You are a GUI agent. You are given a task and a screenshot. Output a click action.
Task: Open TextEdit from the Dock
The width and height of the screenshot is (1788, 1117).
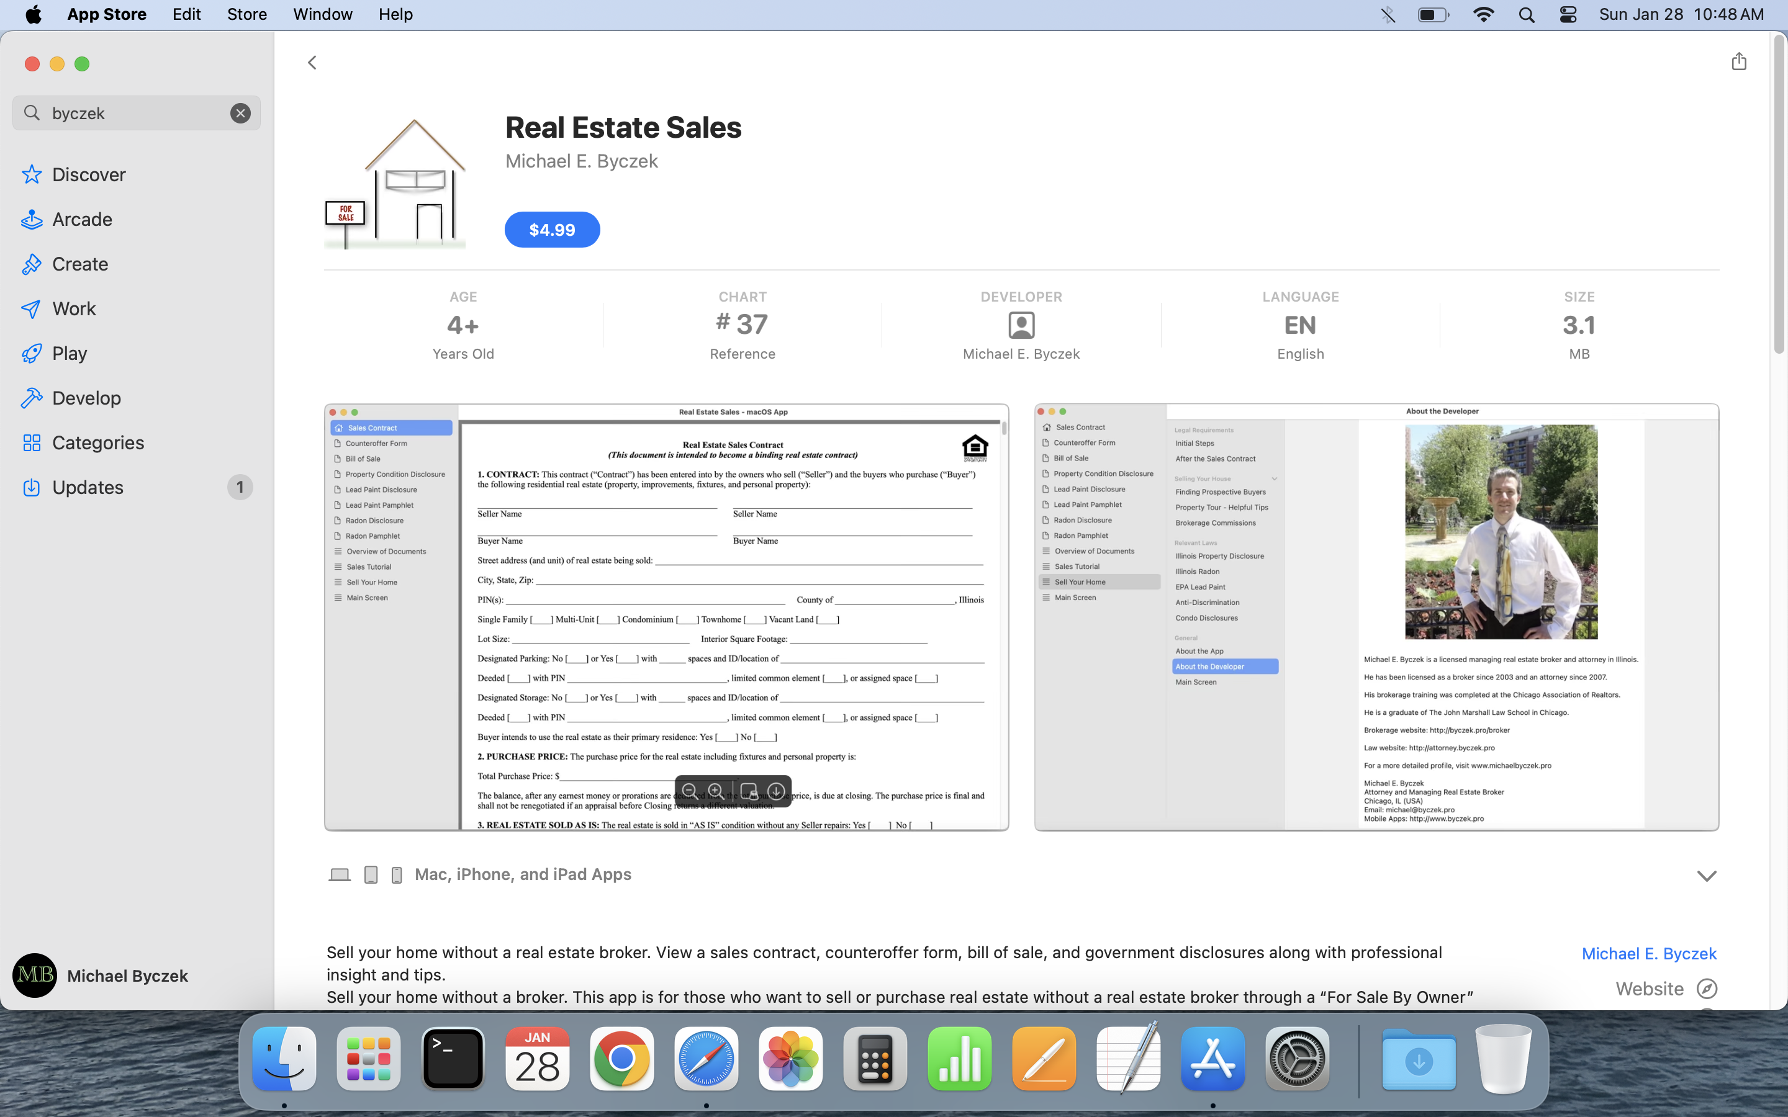(x=1128, y=1058)
